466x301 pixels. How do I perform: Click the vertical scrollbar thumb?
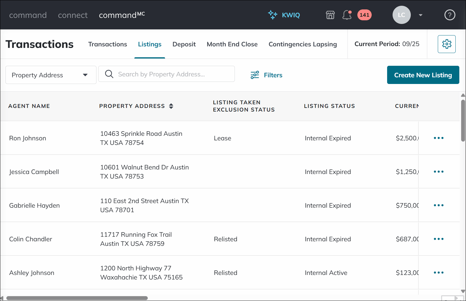pyautogui.click(x=463, y=121)
